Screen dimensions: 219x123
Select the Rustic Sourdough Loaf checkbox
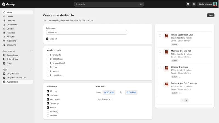tap(160, 36)
